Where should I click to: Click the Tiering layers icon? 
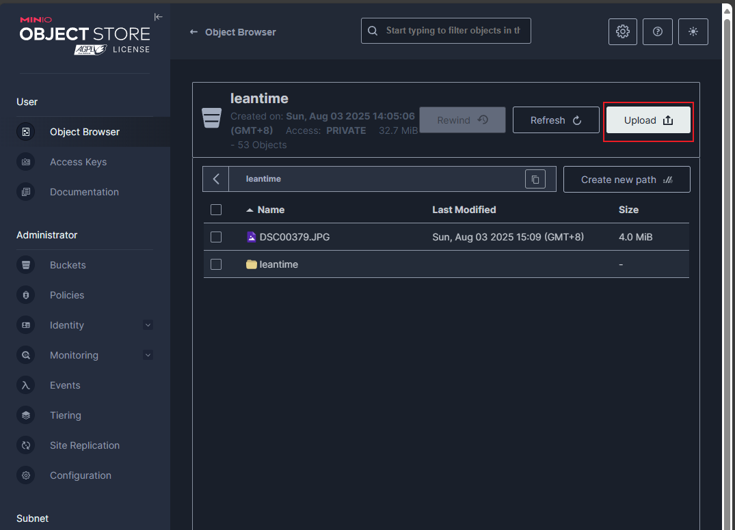coord(26,415)
